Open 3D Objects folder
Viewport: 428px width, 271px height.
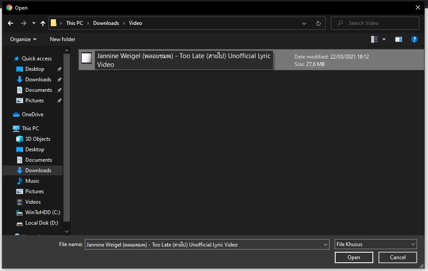point(33,139)
